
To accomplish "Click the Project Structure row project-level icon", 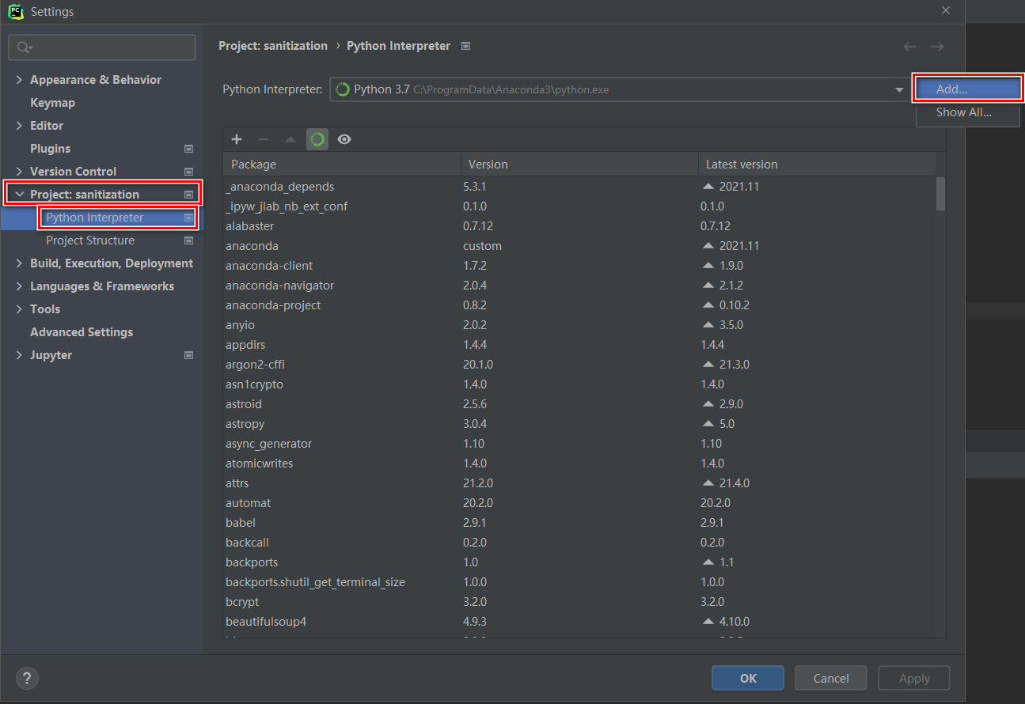I will tap(189, 240).
